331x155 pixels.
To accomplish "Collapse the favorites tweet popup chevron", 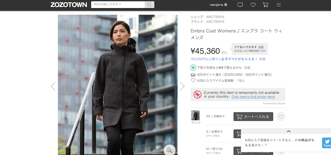I will click(289, 131).
